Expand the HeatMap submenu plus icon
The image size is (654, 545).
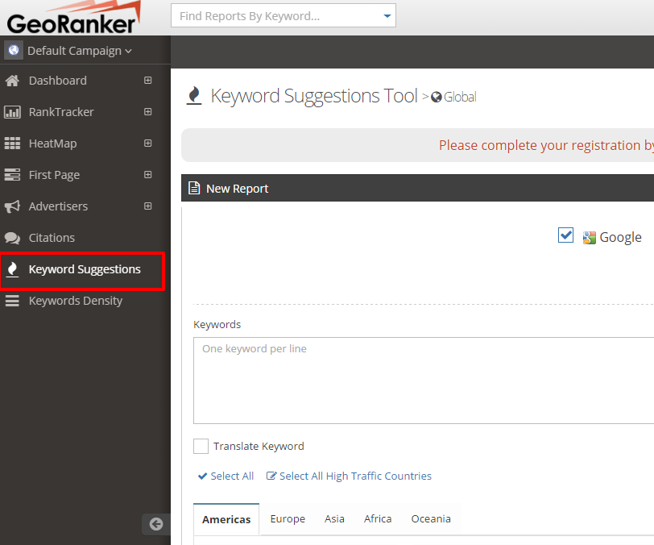[x=147, y=144]
